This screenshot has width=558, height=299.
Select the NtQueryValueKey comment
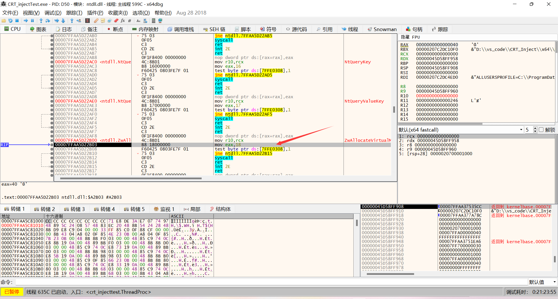pos(364,101)
